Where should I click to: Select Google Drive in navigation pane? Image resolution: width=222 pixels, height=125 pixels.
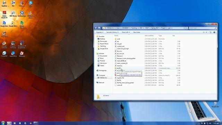(104, 49)
